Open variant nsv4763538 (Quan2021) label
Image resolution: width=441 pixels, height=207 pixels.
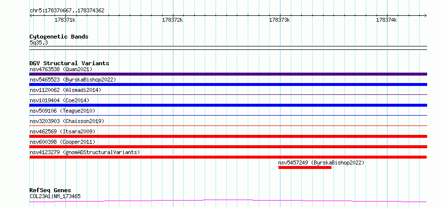[61, 69]
